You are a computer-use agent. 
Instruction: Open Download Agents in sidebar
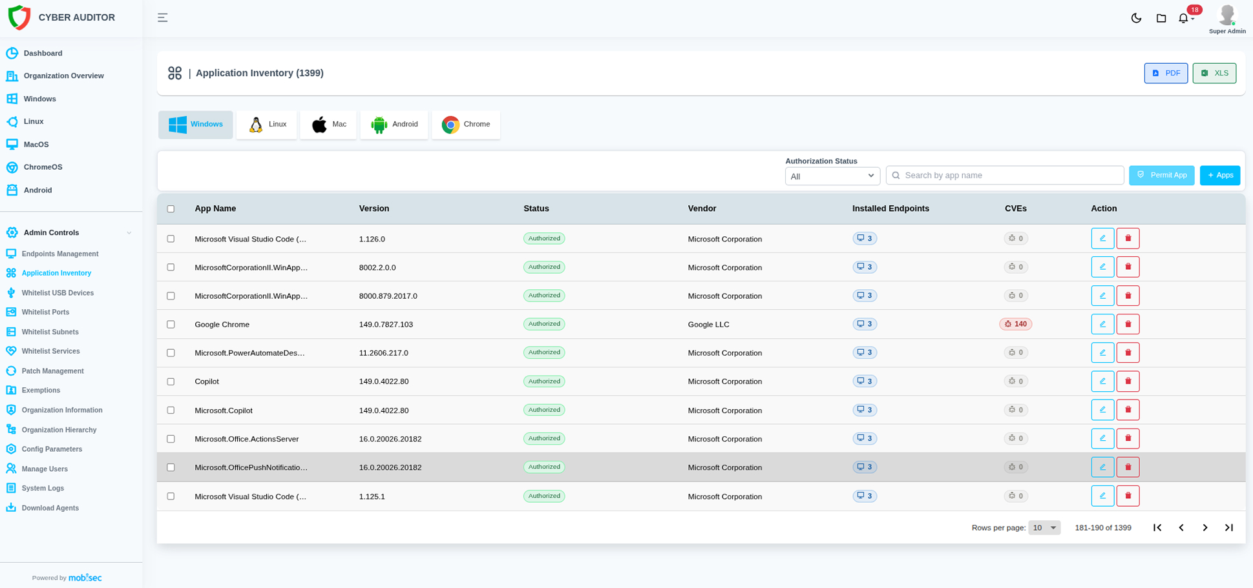point(50,508)
